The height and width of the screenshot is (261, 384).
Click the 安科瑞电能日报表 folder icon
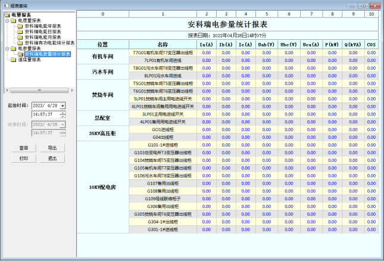(x=20, y=32)
